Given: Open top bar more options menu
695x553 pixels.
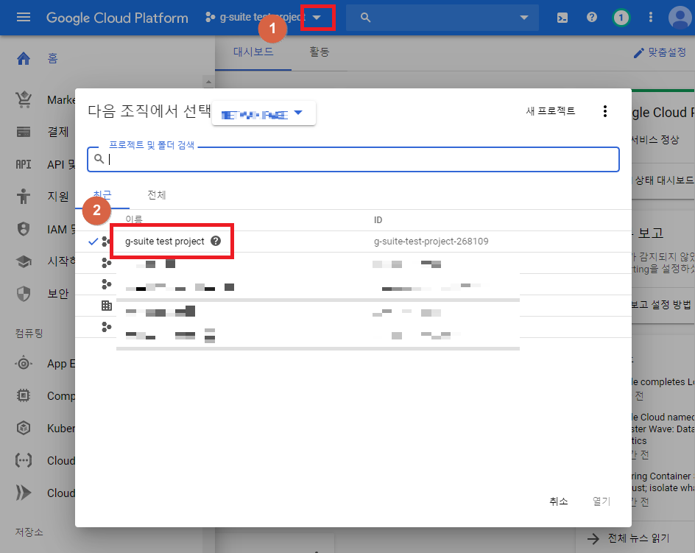Looking at the screenshot, I should [x=650, y=17].
